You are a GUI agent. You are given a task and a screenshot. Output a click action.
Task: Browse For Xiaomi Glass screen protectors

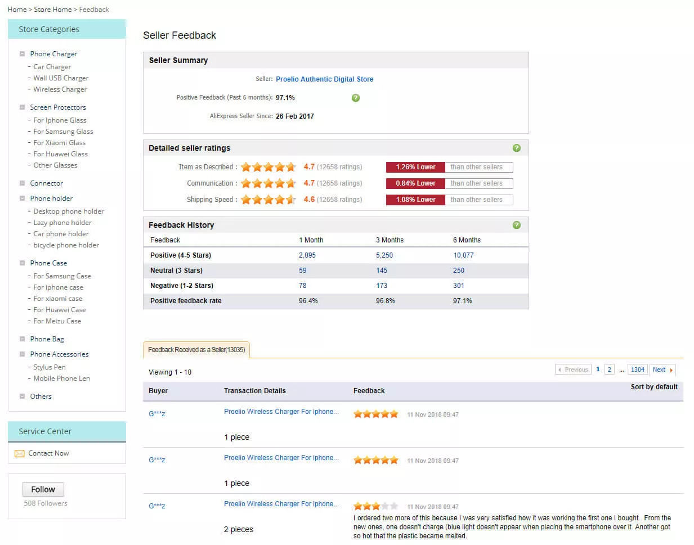click(60, 143)
